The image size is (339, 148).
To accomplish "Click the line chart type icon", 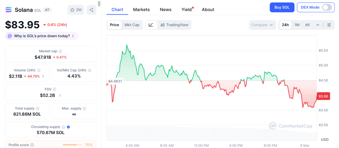I will pyautogui.click(x=151, y=25).
